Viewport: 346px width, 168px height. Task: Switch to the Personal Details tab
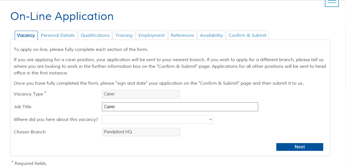pos(58,35)
